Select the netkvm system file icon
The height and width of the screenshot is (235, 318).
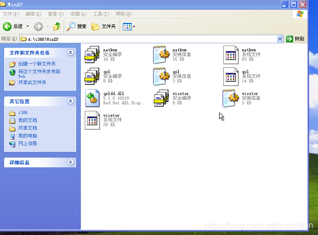click(231, 55)
